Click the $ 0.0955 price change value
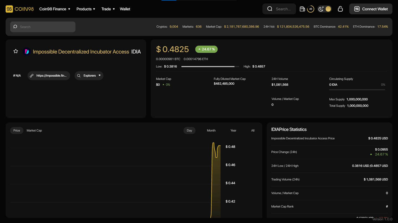The image size is (398, 223). (381, 150)
